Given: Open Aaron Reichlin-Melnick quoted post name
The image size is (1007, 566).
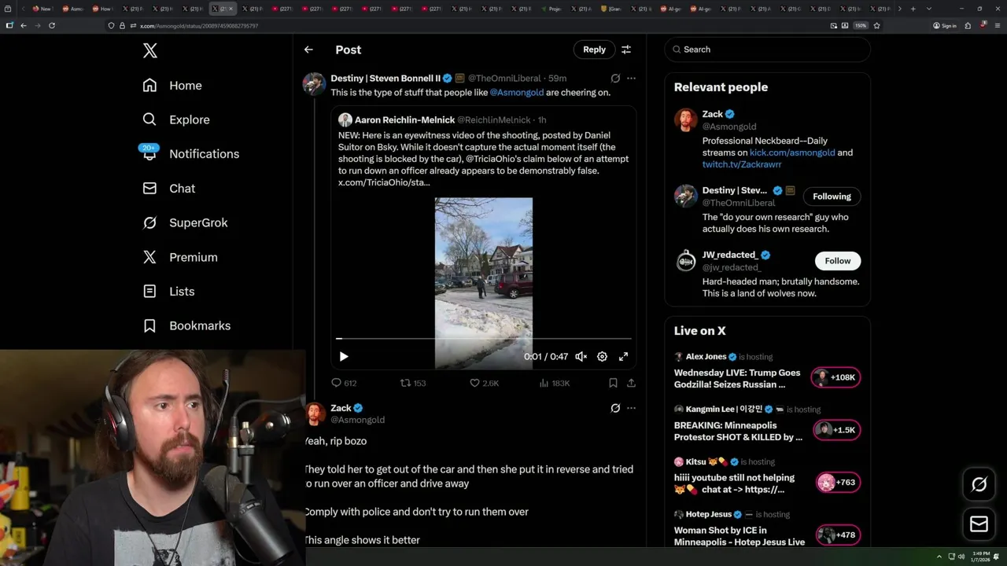Looking at the screenshot, I should tap(404, 120).
